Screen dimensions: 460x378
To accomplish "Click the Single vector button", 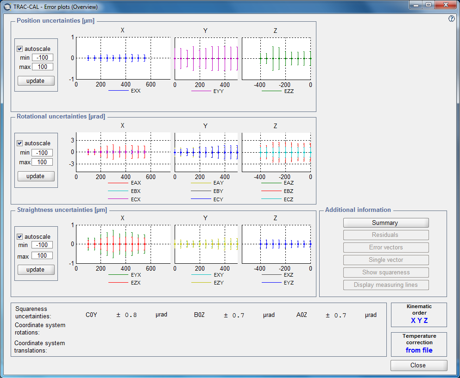I will point(386,260).
